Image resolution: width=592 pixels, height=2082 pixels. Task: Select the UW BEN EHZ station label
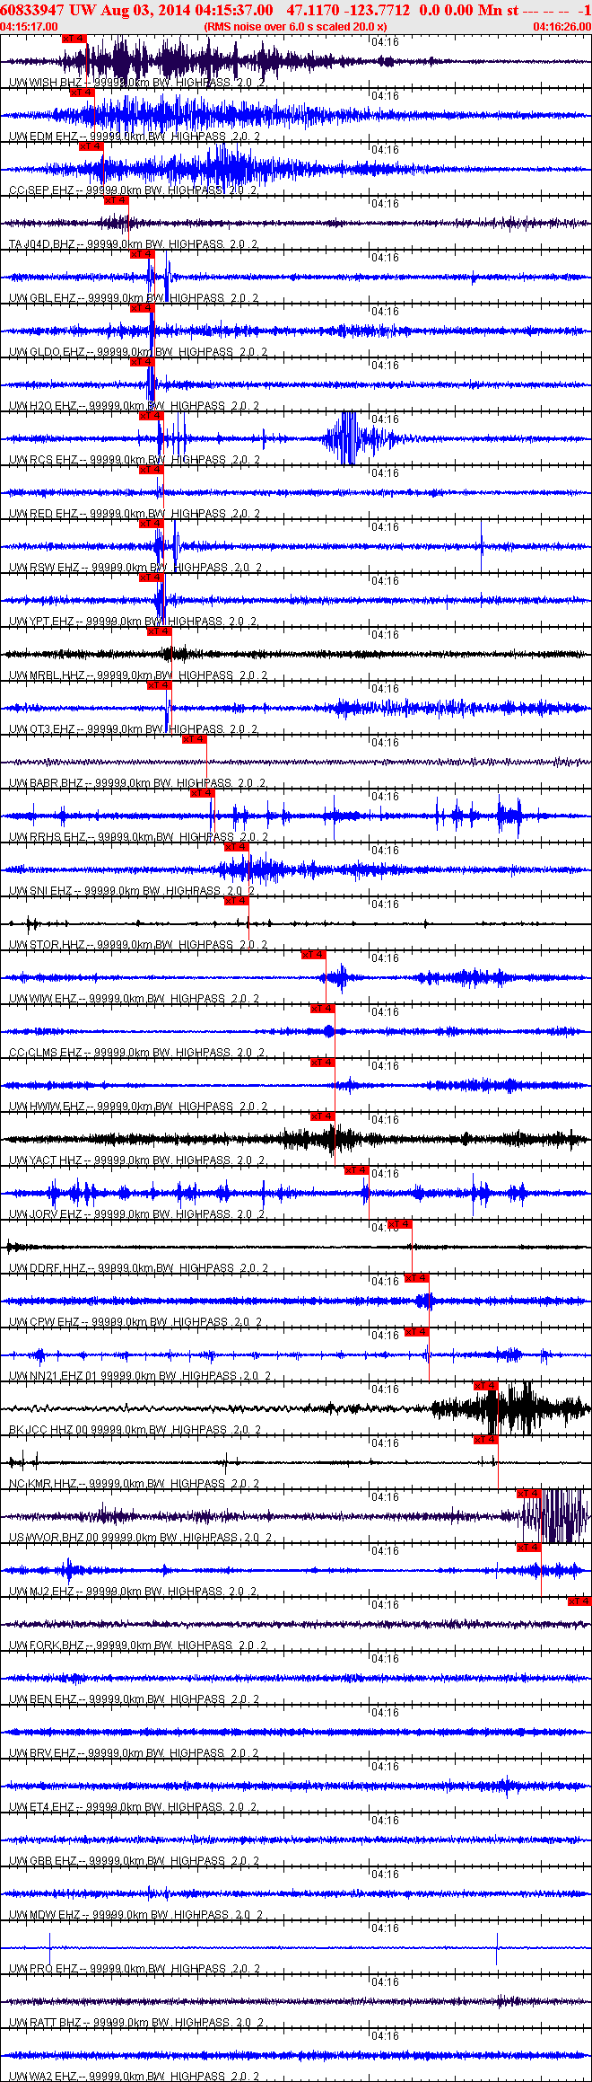[x=134, y=1699]
